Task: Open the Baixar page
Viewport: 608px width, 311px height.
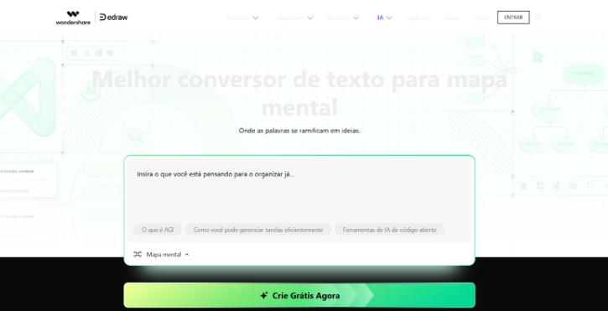Action: tap(451, 18)
